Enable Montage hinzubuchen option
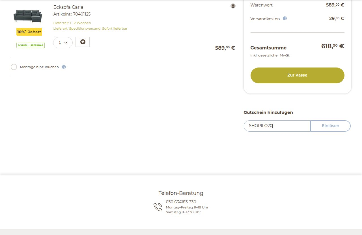 [x=14, y=67]
